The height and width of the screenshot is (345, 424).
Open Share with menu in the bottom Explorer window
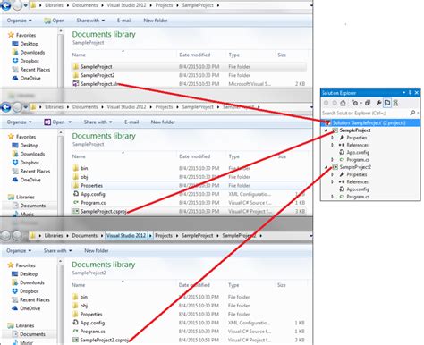pyautogui.click(x=57, y=251)
